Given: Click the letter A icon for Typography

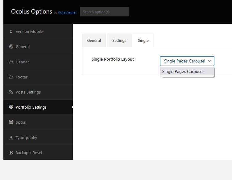Looking at the screenshot, I should coord(11,138).
